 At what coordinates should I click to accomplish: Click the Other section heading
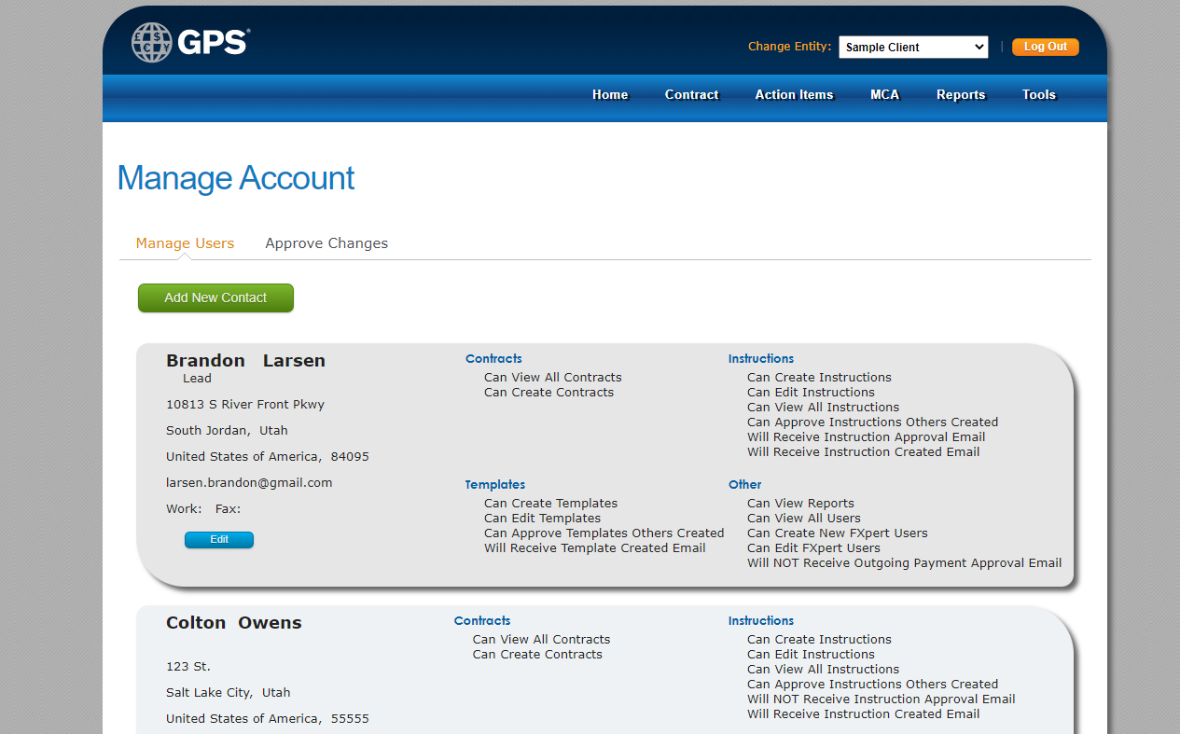coord(745,484)
